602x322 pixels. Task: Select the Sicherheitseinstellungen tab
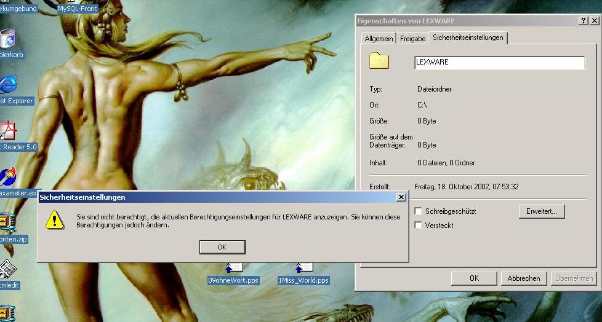point(468,37)
